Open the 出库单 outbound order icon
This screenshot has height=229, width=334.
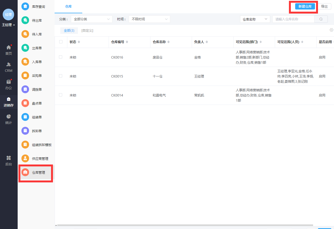click(x=25, y=48)
